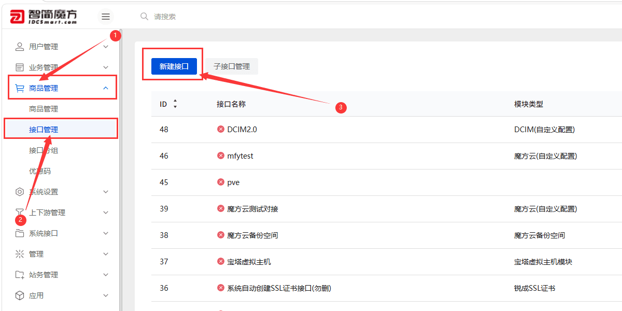622x311 pixels.
Task: Click the ID cell 36
Action: (x=164, y=288)
